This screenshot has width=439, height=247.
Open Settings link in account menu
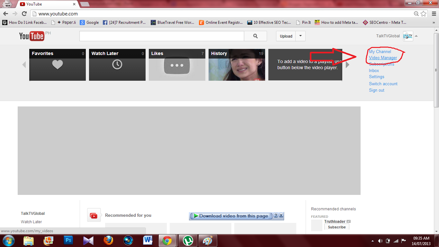coord(376,77)
